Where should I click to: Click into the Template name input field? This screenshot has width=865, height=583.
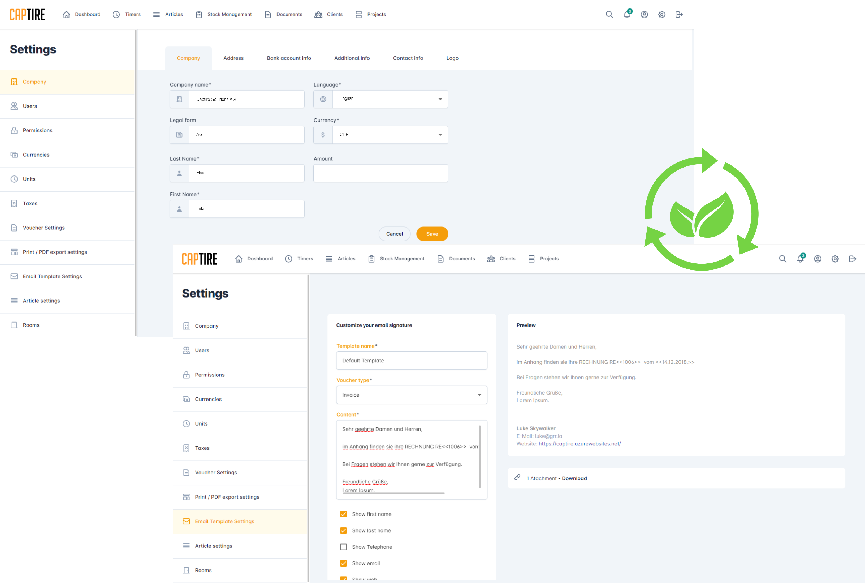point(411,361)
